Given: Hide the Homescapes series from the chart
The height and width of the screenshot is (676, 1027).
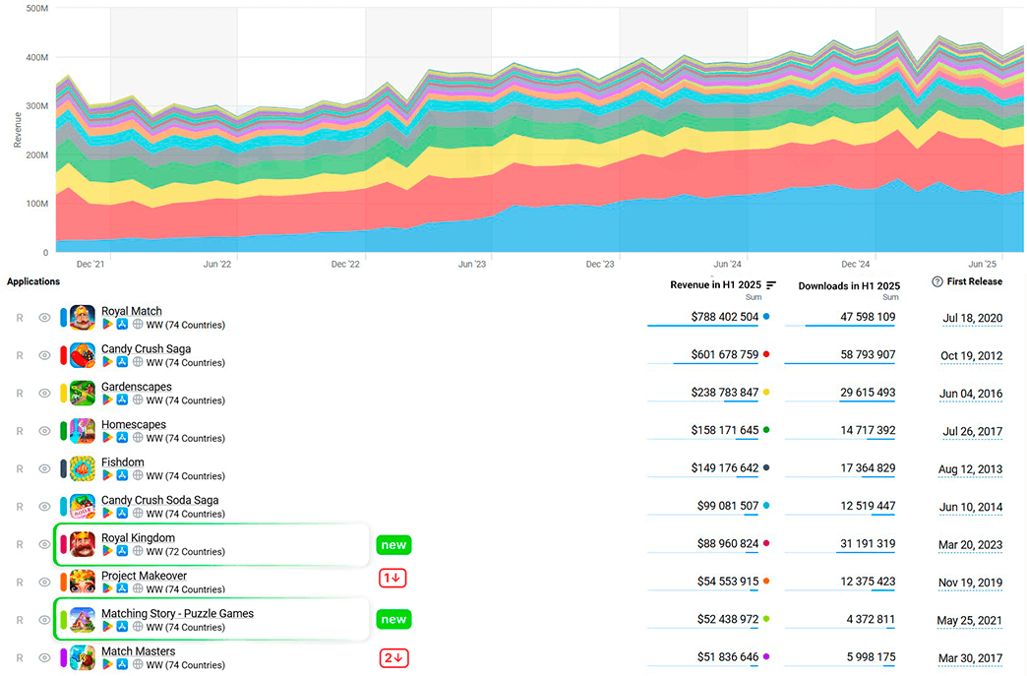Looking at the screenshot, I should pos(44,431).
